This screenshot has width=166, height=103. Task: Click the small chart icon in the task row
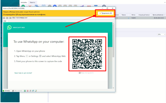[129, 18]
